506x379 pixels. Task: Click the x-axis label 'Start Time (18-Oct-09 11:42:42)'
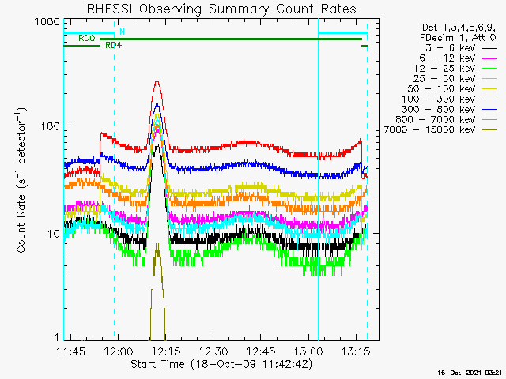(221, 364)
